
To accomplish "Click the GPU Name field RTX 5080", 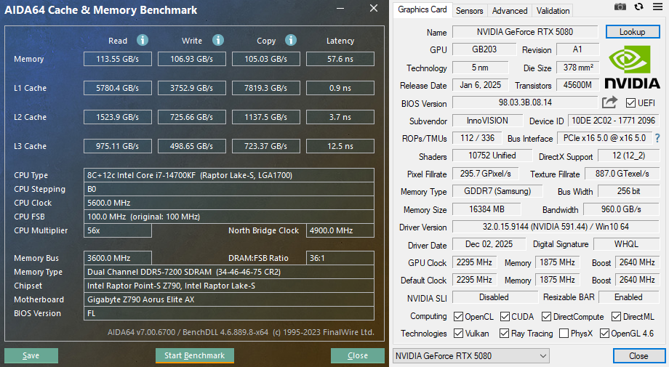I will point(525,32).
